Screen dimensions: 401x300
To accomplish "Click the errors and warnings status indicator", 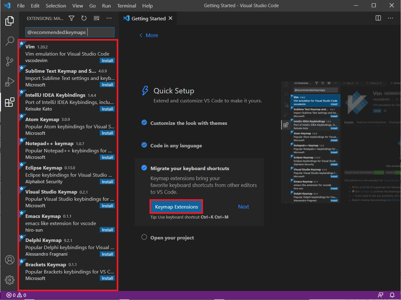I will [x=16, y=295].
